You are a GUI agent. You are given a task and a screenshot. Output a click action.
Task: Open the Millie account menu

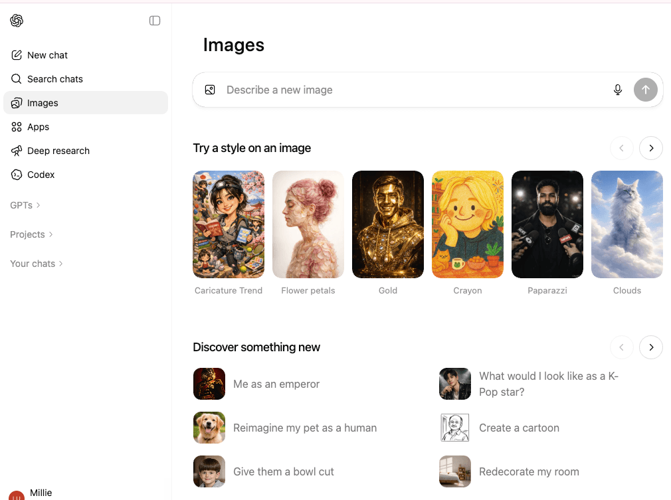click(33, 493)
